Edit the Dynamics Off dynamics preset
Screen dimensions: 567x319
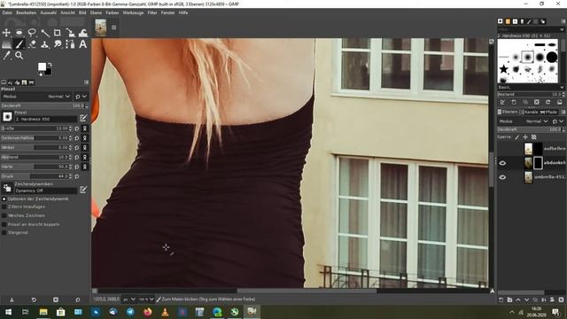(x=83, y=189)
